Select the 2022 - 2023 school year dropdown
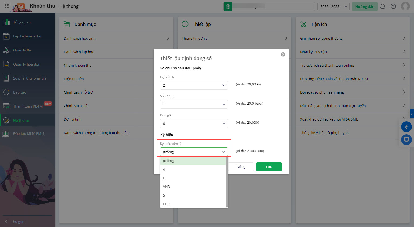This screenshot has width=414, height=227. coord(333,6)
